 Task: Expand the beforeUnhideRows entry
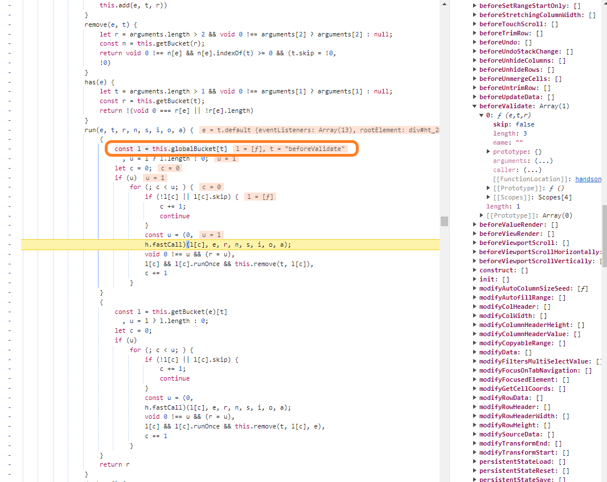pos(474,70)
